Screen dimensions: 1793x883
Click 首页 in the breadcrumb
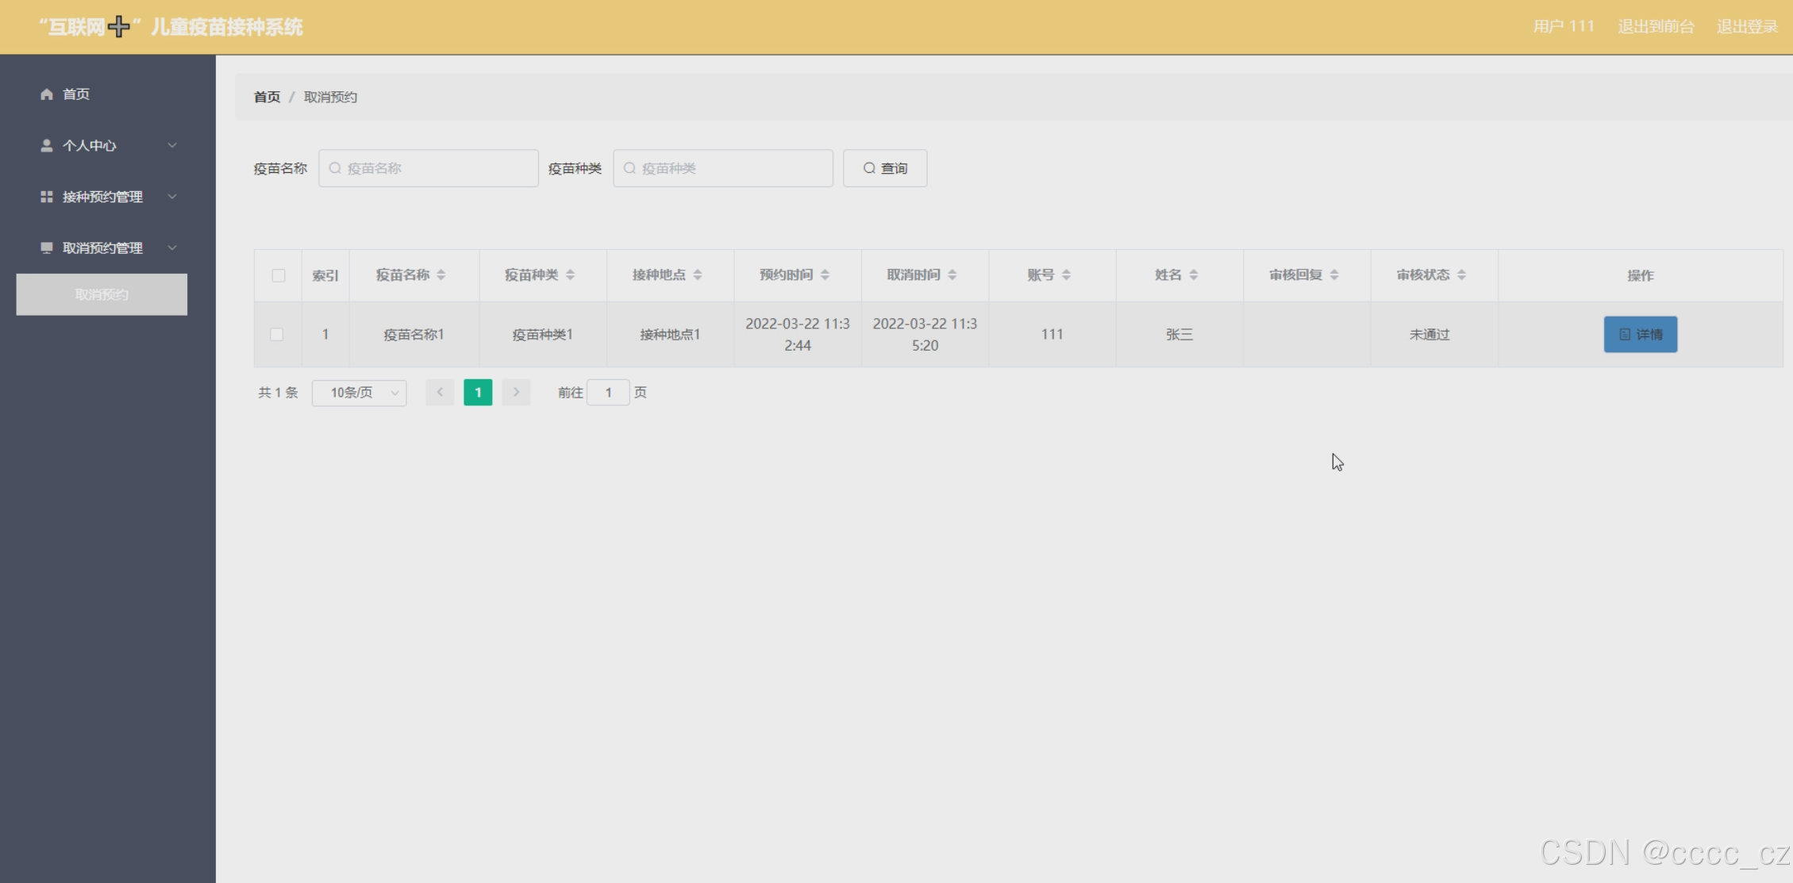(x=267, y=97)
